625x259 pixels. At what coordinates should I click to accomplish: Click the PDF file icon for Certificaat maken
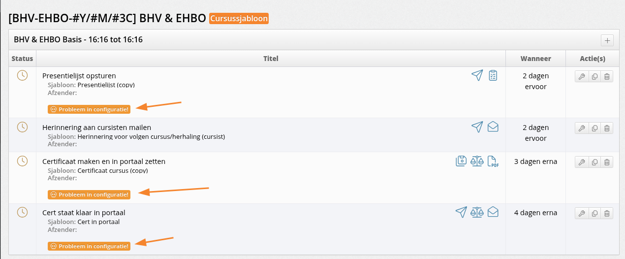click(493, 161)
